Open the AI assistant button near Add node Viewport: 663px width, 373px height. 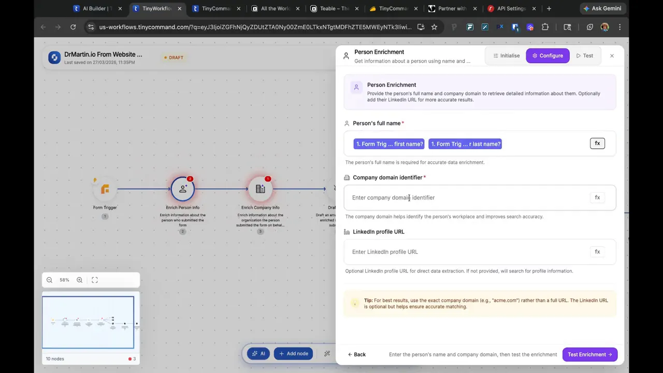point(258,353)
